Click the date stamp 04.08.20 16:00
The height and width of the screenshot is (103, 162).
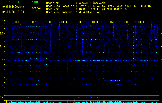(13, 12)
